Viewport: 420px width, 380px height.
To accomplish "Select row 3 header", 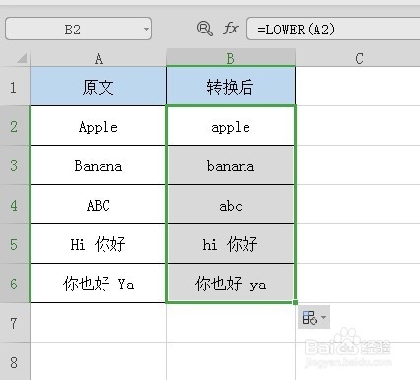I will 15,165.
